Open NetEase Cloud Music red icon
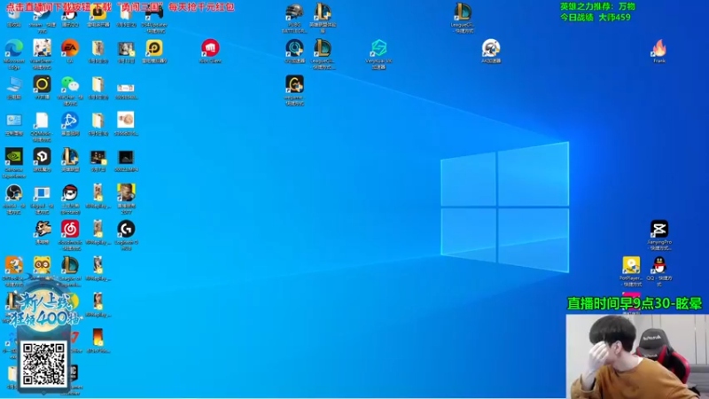This screenshot has height=399, width=709. point(70,230)
